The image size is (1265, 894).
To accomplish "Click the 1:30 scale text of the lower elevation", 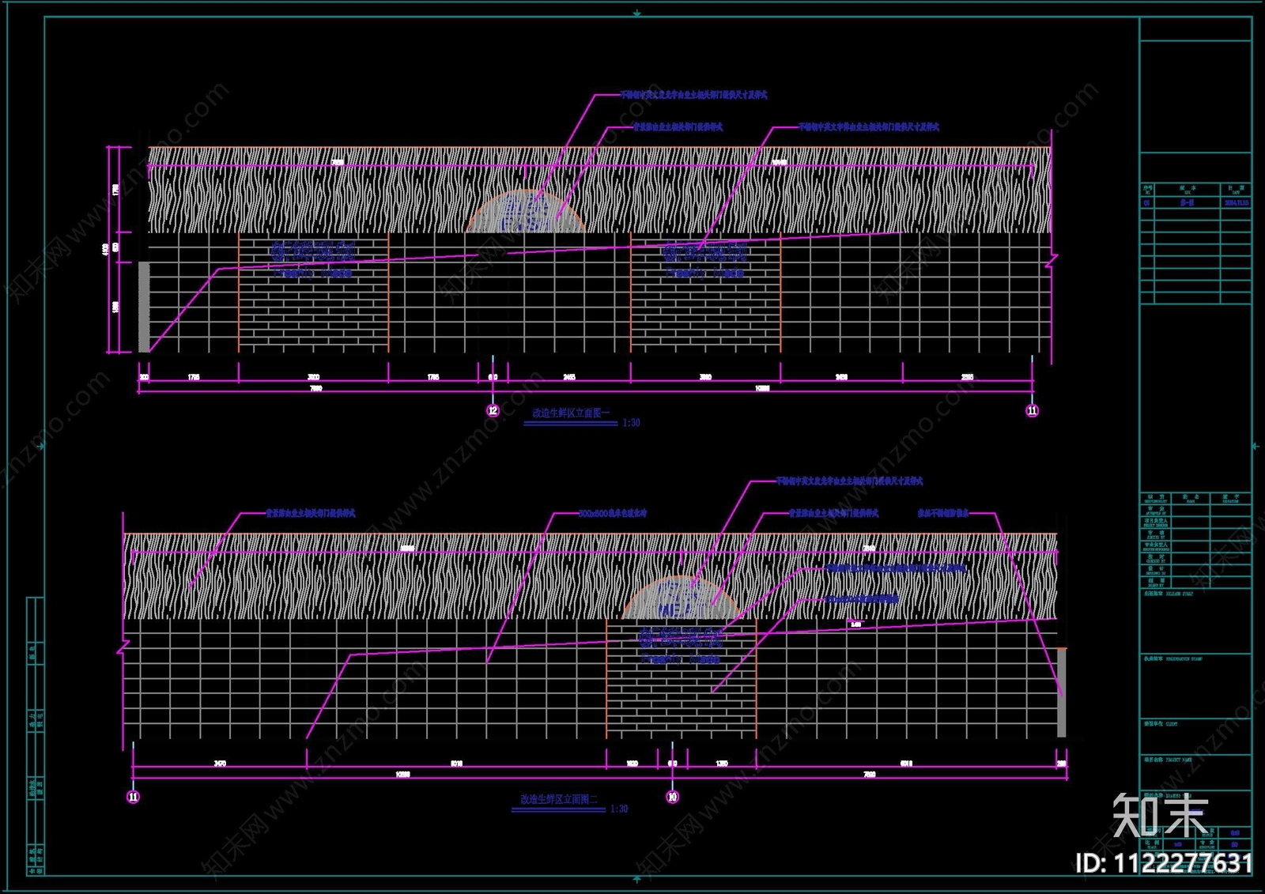I will 619,809.
